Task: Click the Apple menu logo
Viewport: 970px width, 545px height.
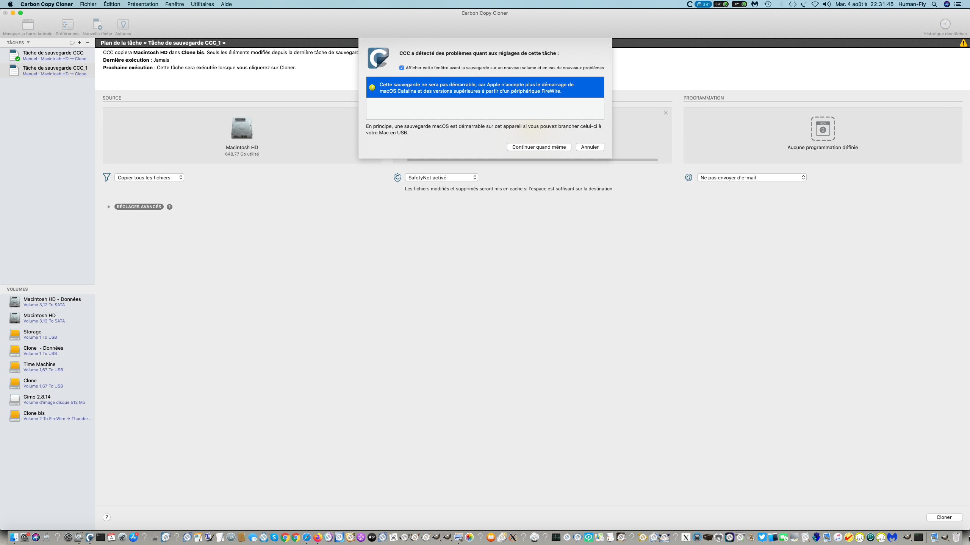Action: tap(10, 4)
